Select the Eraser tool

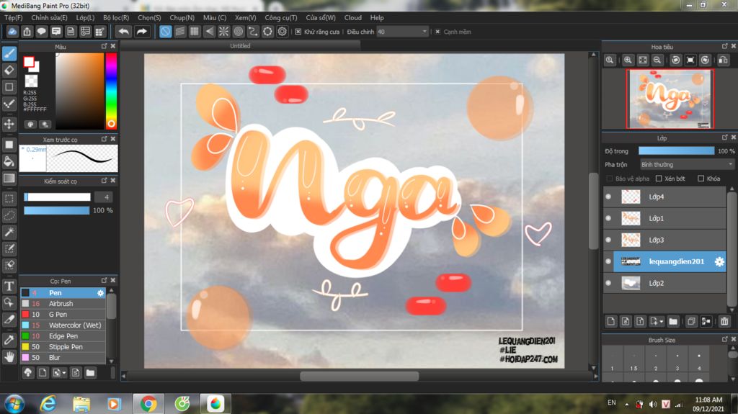pos(9,71)
